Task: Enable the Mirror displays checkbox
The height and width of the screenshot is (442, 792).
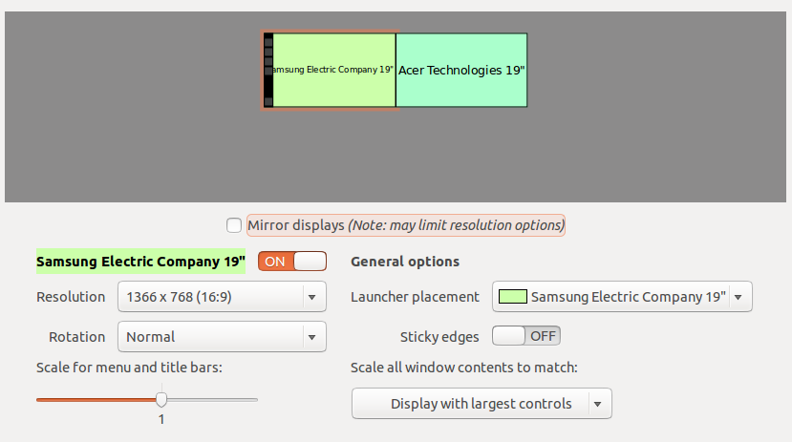Action: (234, 225)
